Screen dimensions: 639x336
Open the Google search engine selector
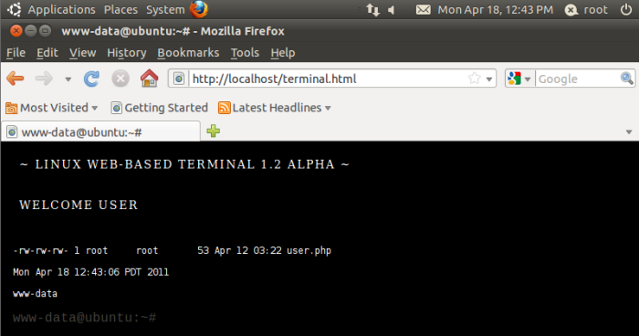tap(519, 79)
